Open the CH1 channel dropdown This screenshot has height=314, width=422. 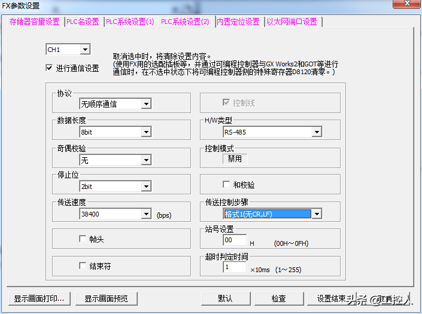coord(84,50)
